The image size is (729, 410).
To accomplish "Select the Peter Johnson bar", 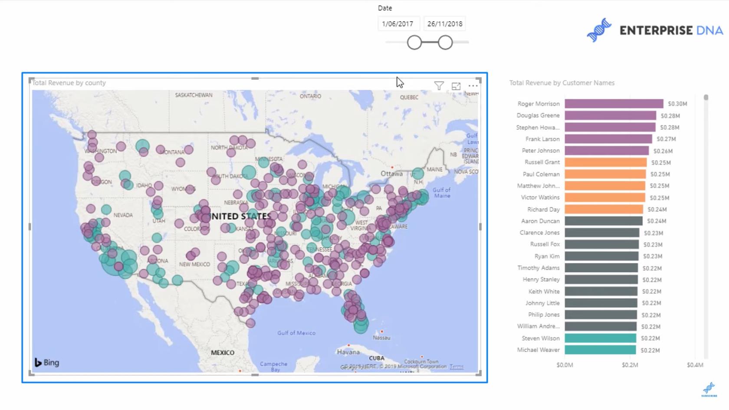I will pos(607,151).
